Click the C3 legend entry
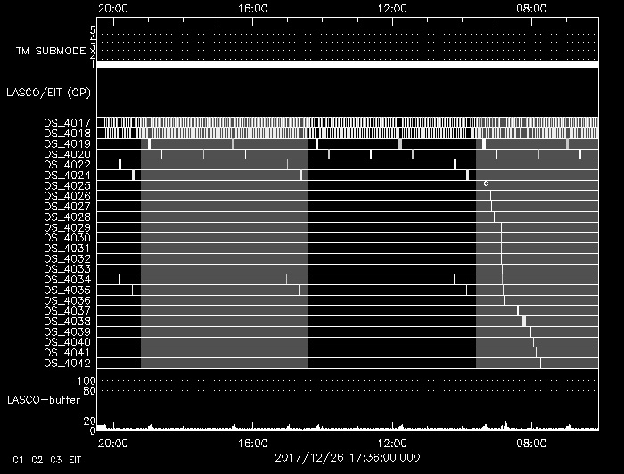 pyautogui.click(x=55, y=460)
